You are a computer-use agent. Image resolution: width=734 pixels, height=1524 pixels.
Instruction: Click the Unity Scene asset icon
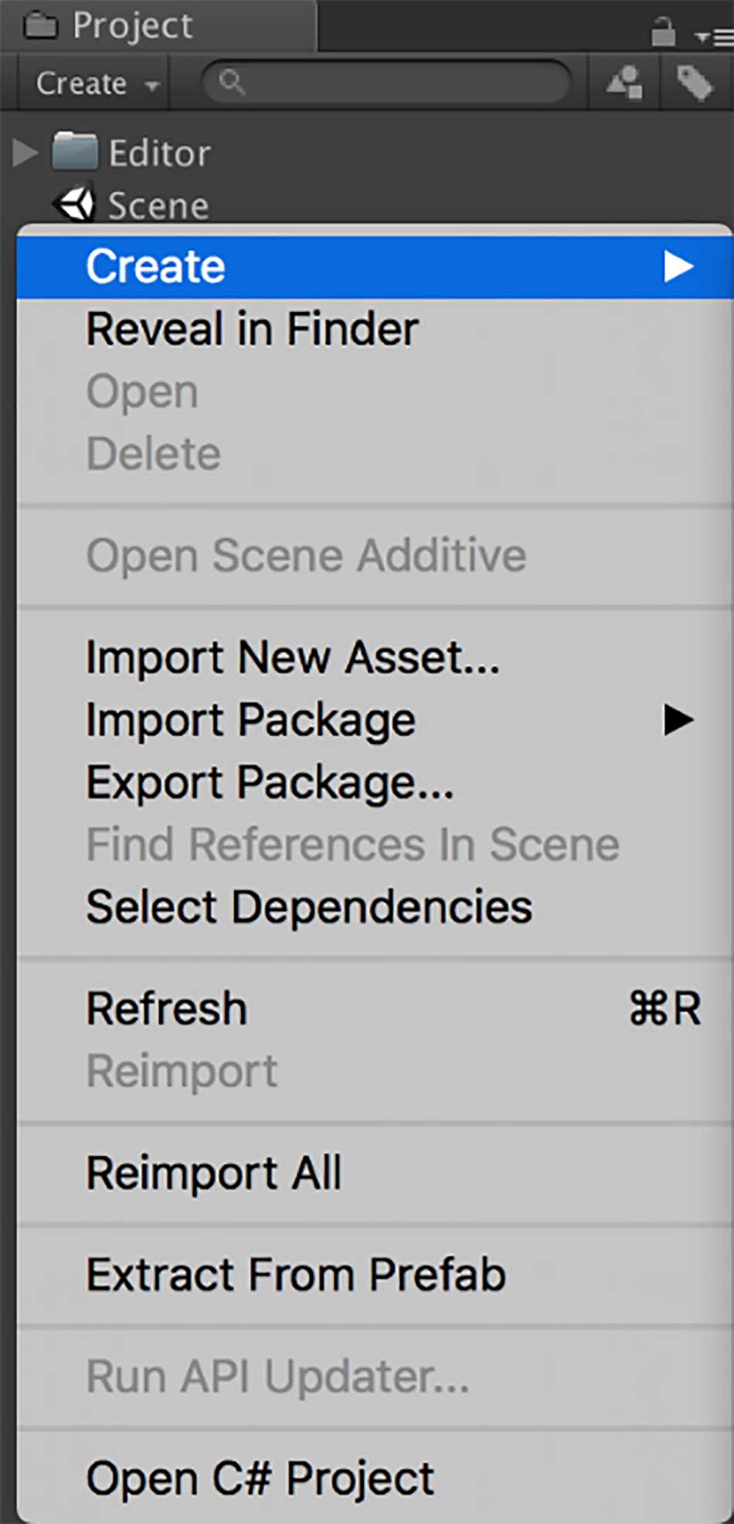click(x=74, y=204)
